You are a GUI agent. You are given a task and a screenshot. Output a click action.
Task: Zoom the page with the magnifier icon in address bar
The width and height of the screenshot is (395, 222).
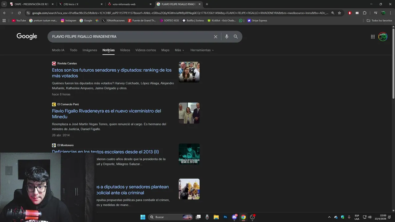[333, 13]
